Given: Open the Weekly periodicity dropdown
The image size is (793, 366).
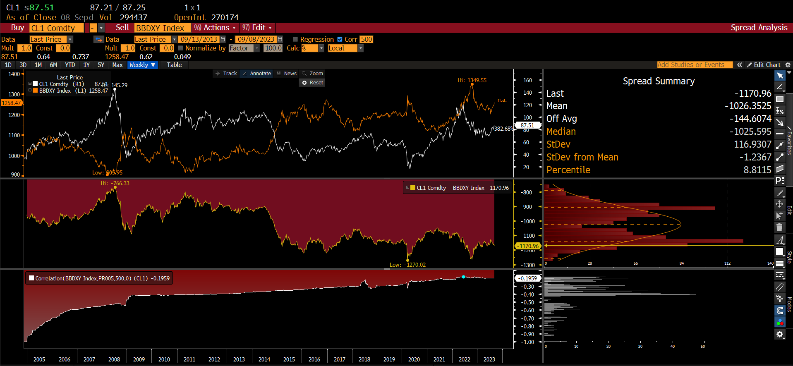Looking at the screenshot, I should pos(142,65).
